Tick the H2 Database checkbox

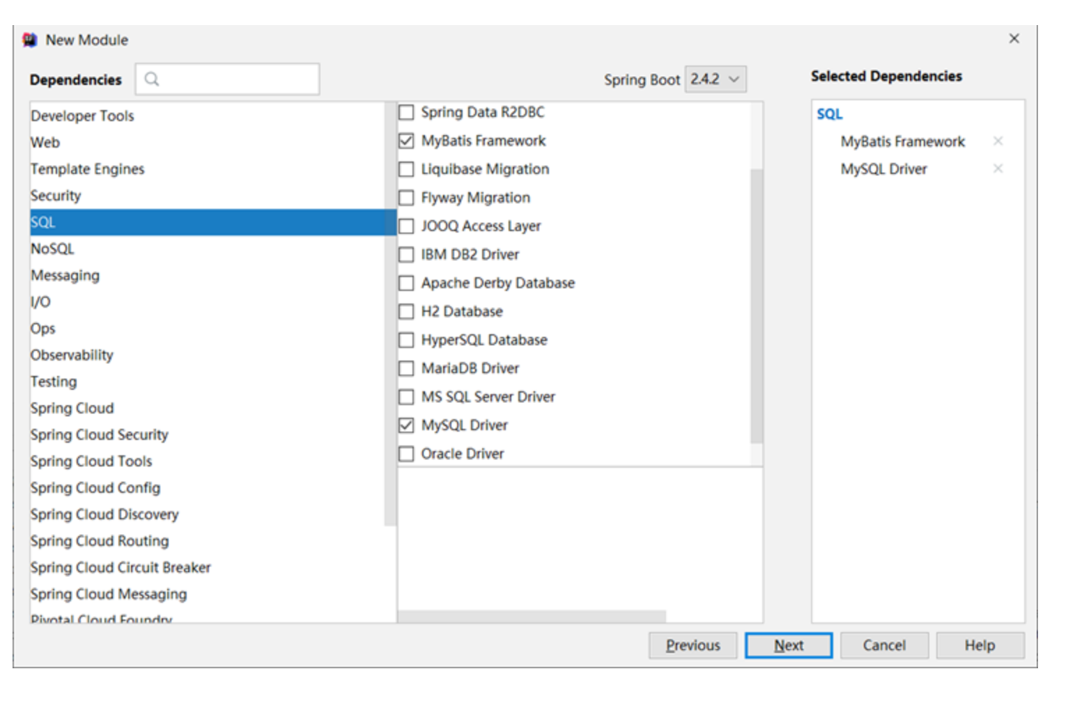(x=406, y=312)
